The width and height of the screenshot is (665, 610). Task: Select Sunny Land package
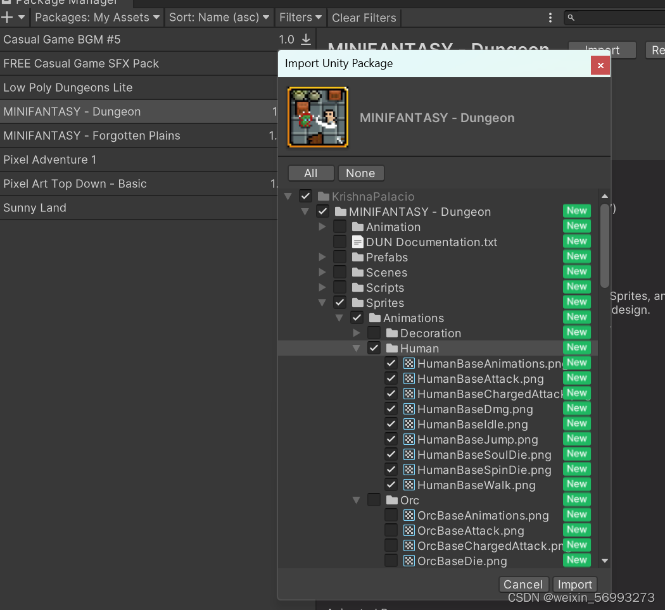pyautogui.click(x=139, y=208)
